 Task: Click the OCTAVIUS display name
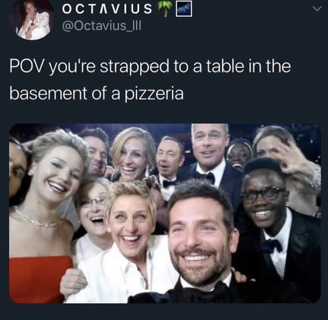pos(107,9)
